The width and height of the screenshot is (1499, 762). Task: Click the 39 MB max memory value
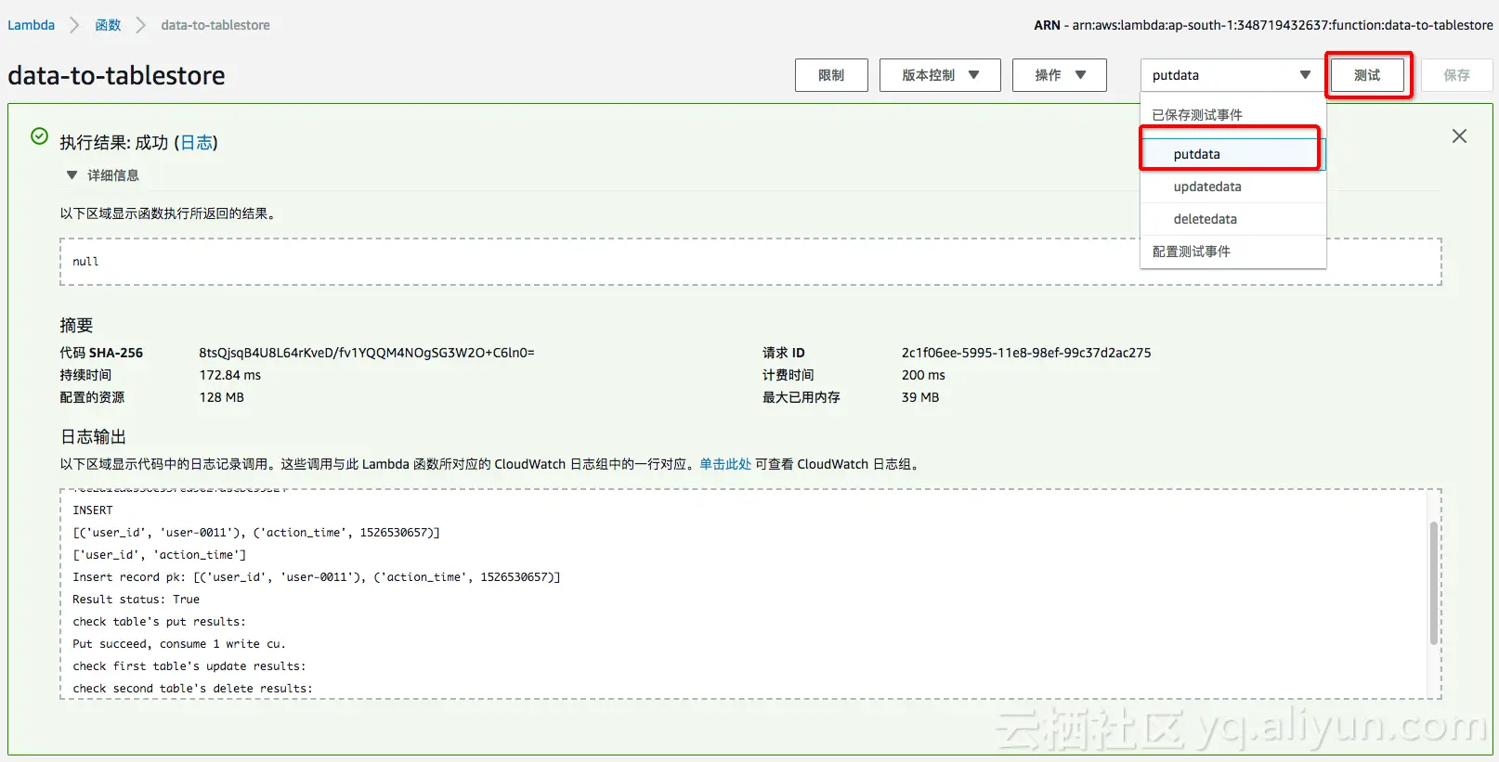[x=920, y=397]
